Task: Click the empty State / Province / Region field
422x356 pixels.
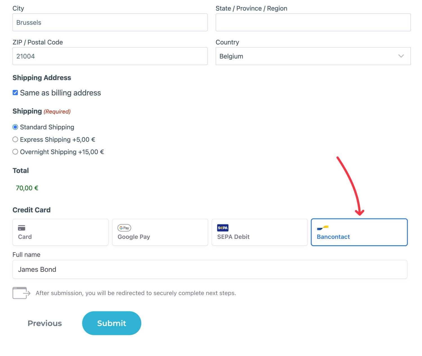Action: (x=313, y=22)
